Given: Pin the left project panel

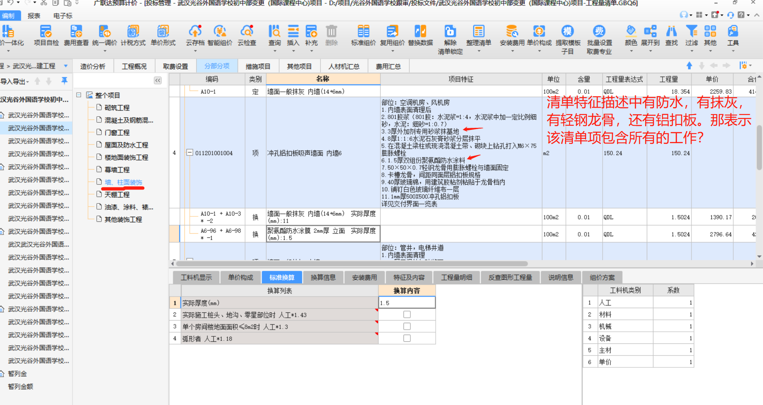Looking at the screenshot, I should (64, 81).
